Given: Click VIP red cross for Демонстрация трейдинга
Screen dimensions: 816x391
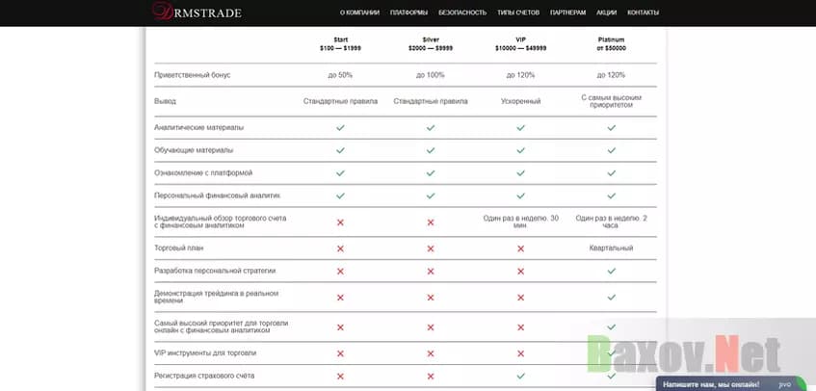Looking at the screenshot, I should 520,297.
